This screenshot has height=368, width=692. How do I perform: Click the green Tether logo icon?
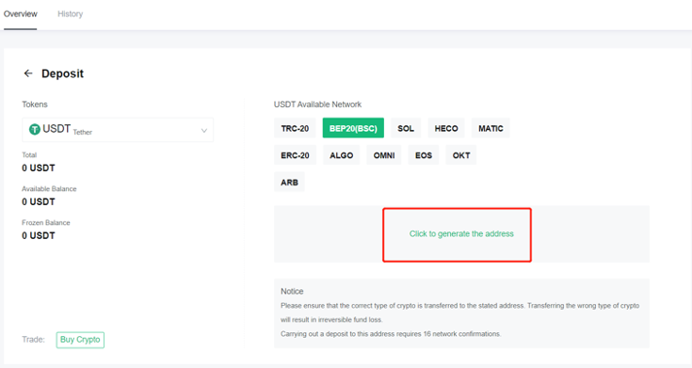pyautogui.click(x=35, y=129)
